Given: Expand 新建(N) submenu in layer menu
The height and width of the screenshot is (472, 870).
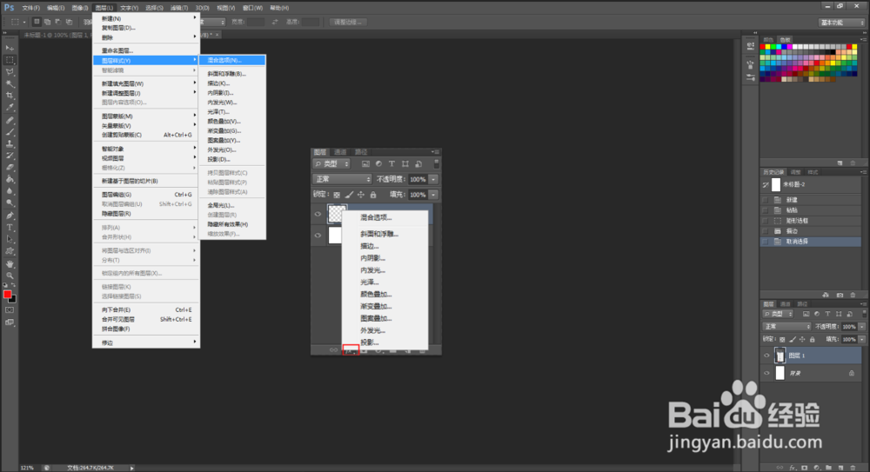Looking at the screenshot, I should pos(146,18).
